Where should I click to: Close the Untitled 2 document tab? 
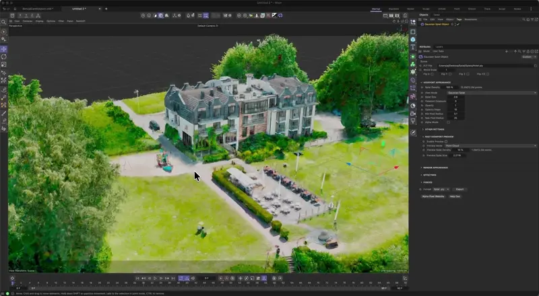coord(100,9)
